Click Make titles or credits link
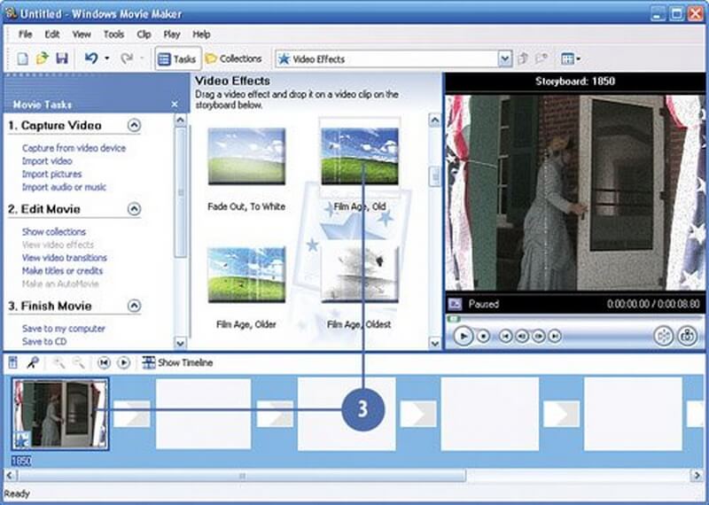Screen dimensions: 709x505 click(62, 271)
